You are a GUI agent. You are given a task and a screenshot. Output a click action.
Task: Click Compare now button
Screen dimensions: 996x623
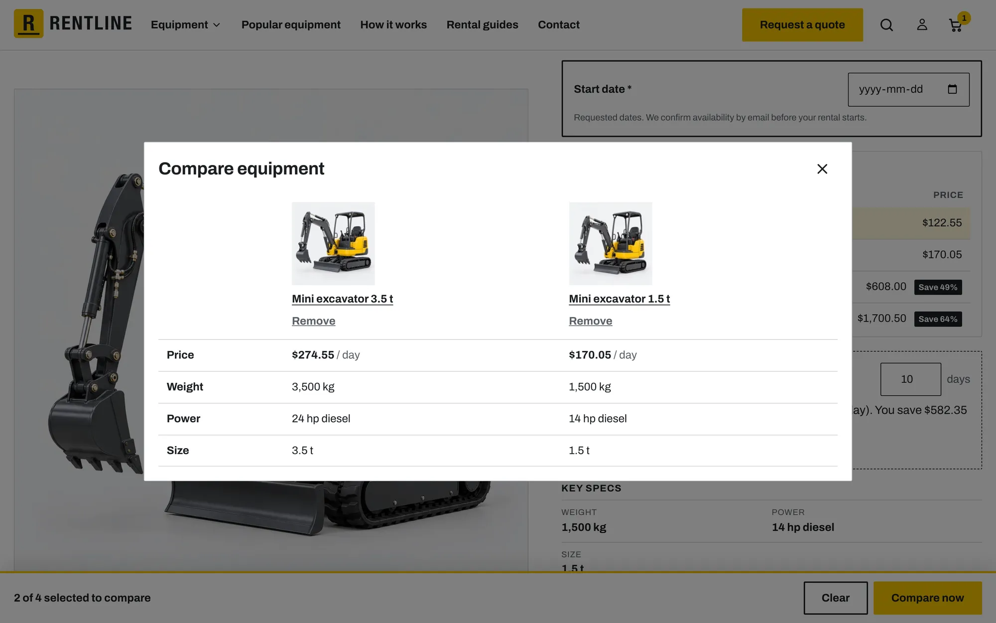pos(927,598)
